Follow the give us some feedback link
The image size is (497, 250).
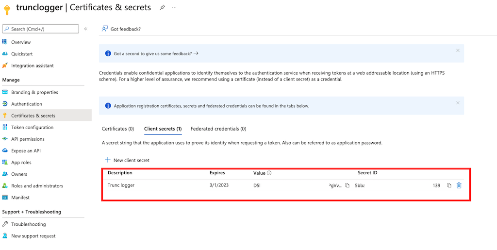[156, 53]
